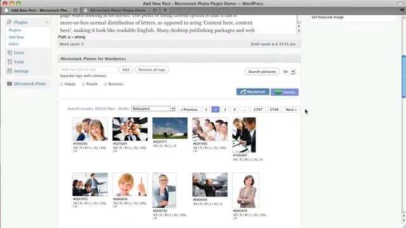Select the Happy tag radio button
Screen dimensions: 406x228
tap(62, 84)
